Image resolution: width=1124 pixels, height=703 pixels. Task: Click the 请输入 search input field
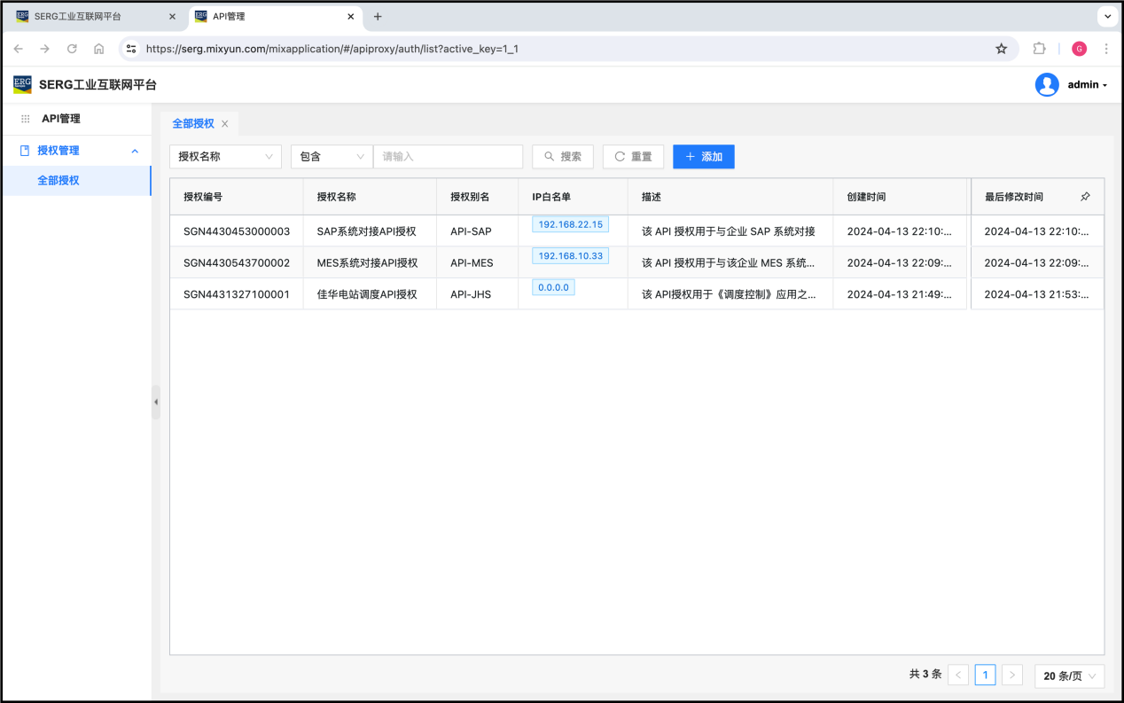tap(448, 157)
